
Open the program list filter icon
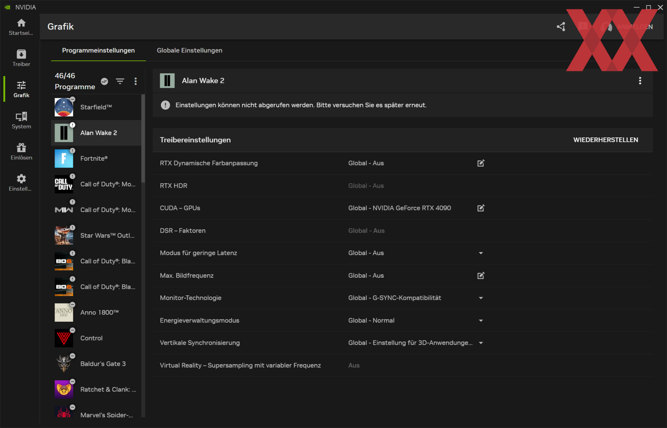click(x=120, y=81)
